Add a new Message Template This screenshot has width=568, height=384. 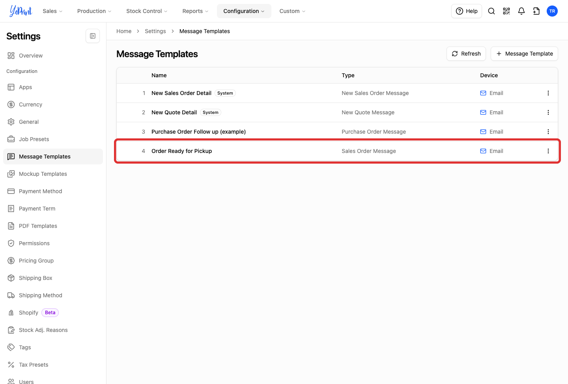(524, 54)
